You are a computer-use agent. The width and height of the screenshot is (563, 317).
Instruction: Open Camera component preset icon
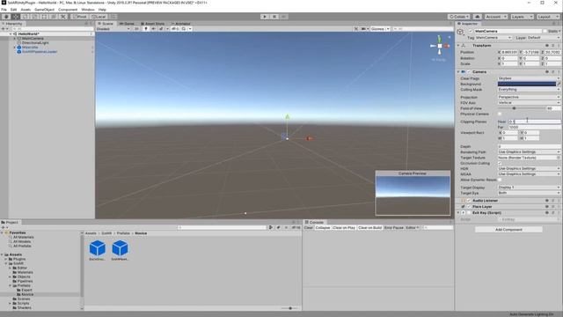(x=553, y=72)
